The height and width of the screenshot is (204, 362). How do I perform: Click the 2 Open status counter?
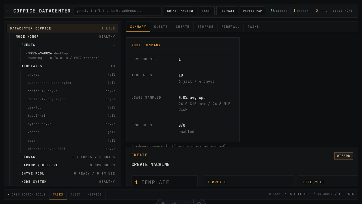pyautogui.click(x=322, y=11)
